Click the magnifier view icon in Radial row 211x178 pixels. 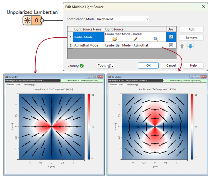(x=156, y=39)
